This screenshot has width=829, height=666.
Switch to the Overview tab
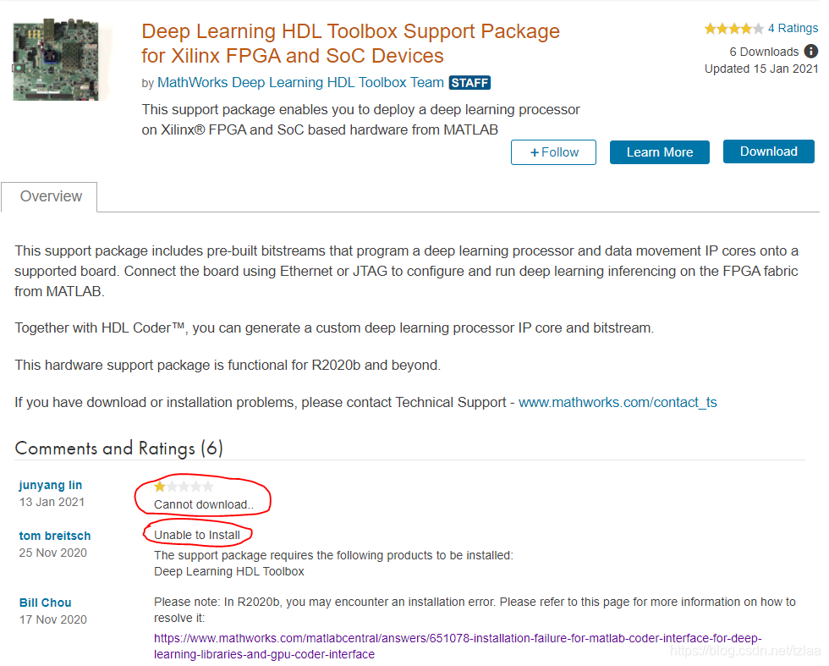pyautogui.click(x=51, y=196)
